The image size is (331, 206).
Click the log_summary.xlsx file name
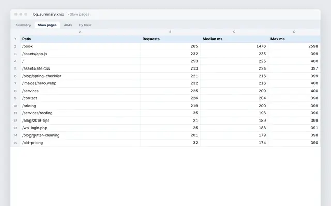click(x=48, y=14)
